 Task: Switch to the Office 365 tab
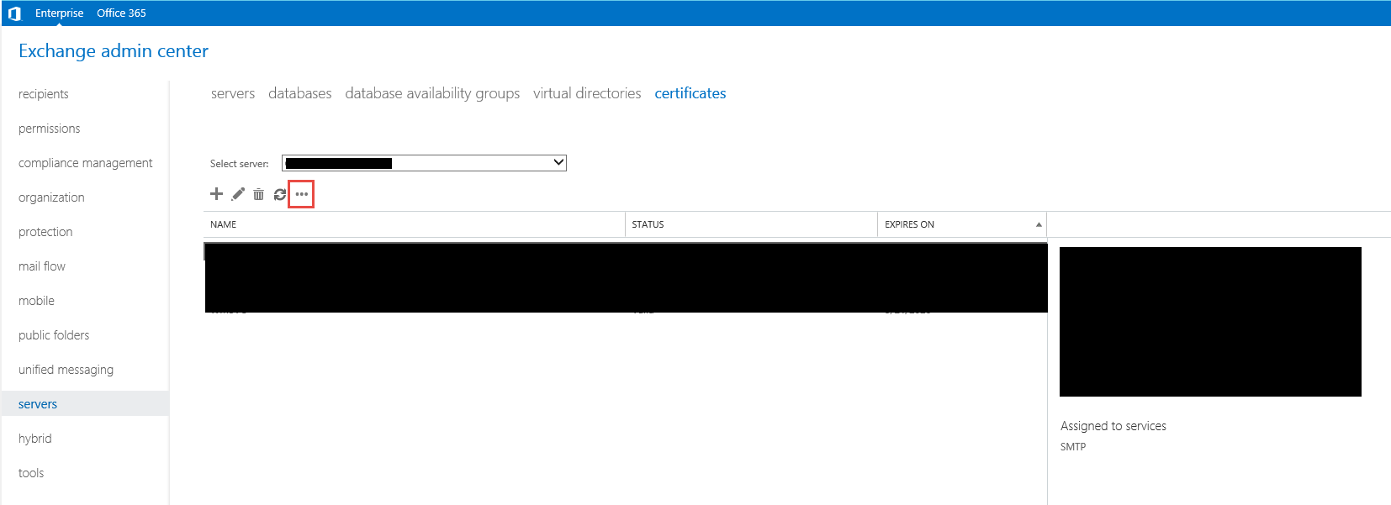click(121, 13)
